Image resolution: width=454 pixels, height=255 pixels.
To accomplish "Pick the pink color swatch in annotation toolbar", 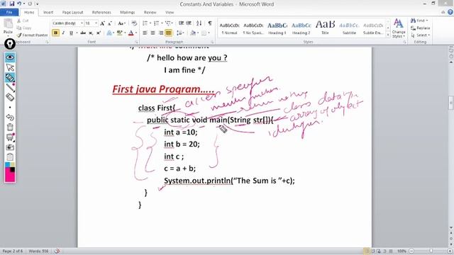I will (10, 176).
